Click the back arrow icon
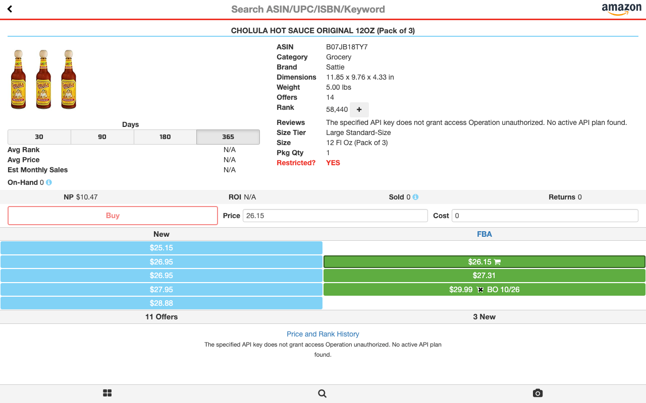This screenshot has width=646, height=403. (10, 9)
